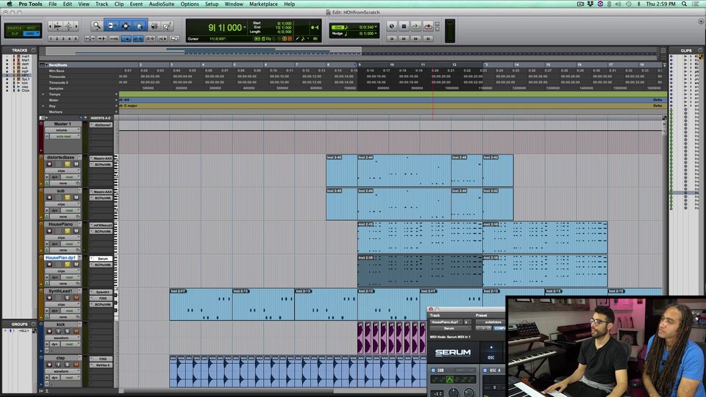Click the Rewind transport button
706x397 pixels.
click(x=404, y=39)
